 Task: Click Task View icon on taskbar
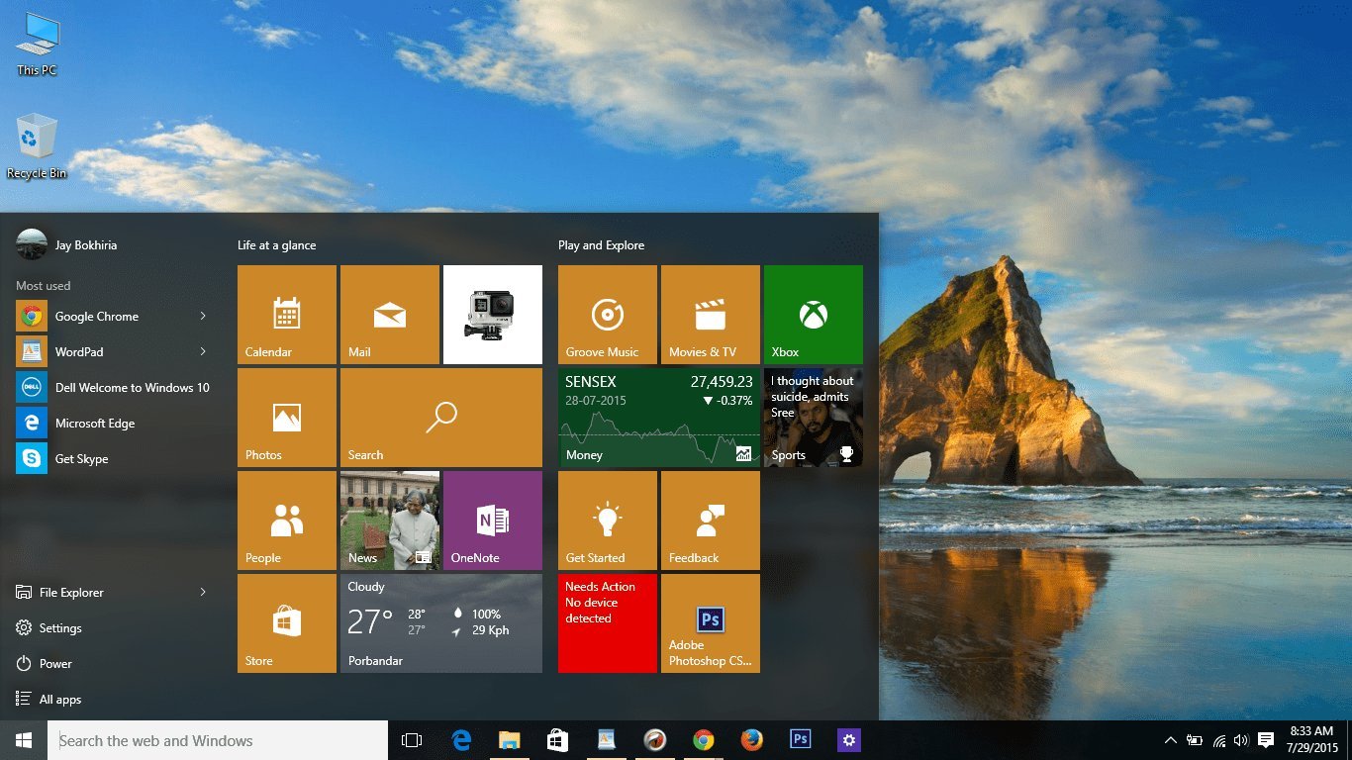tap(412, 740)
